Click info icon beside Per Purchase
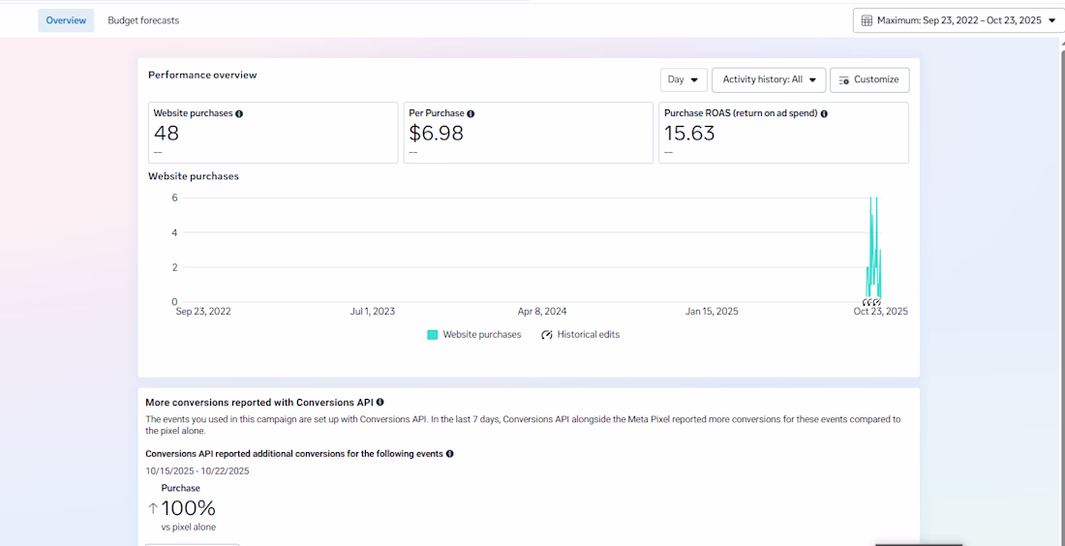The height and width of the screenshot is (546, 1065). coord(471,113)
